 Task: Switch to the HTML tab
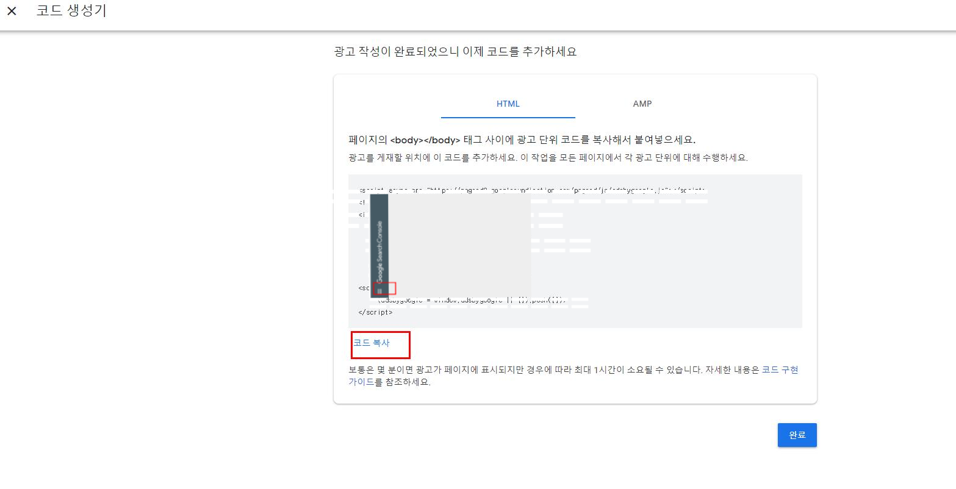[508, 104]
